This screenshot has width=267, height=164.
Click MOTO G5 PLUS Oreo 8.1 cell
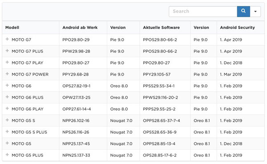tap(202, 155)
